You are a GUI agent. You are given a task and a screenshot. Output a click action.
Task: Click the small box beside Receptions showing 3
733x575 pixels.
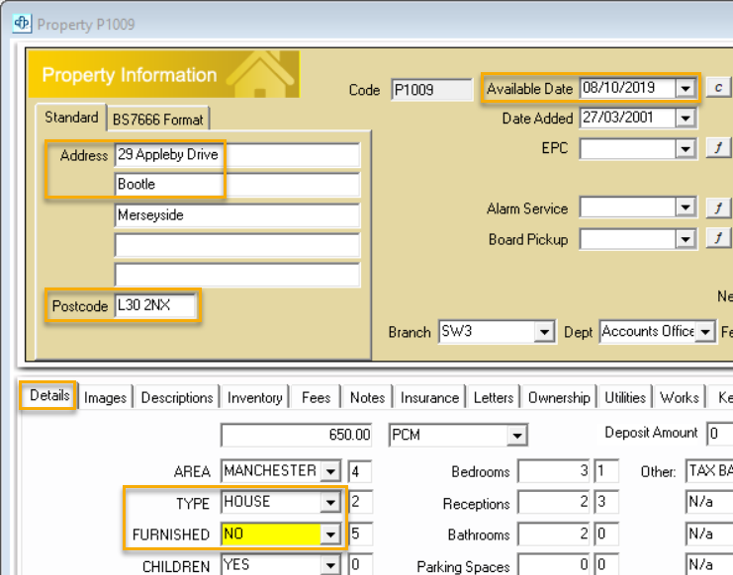click(x=606, y=502)
